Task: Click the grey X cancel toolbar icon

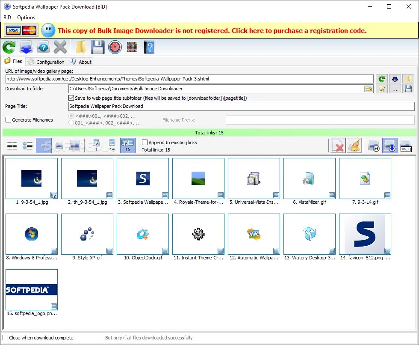Action: (x=60, y=48)
